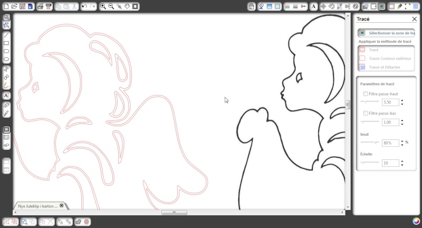Open the Line Color panel
This screenshot has height=228, width=422.
click(287, 6)
